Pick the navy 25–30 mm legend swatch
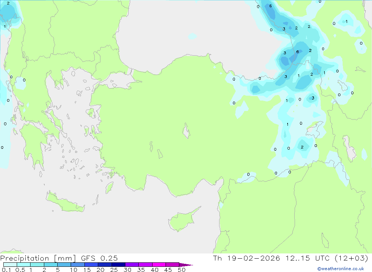The height and width of the screenshot is (272, 372). point(118,265)
